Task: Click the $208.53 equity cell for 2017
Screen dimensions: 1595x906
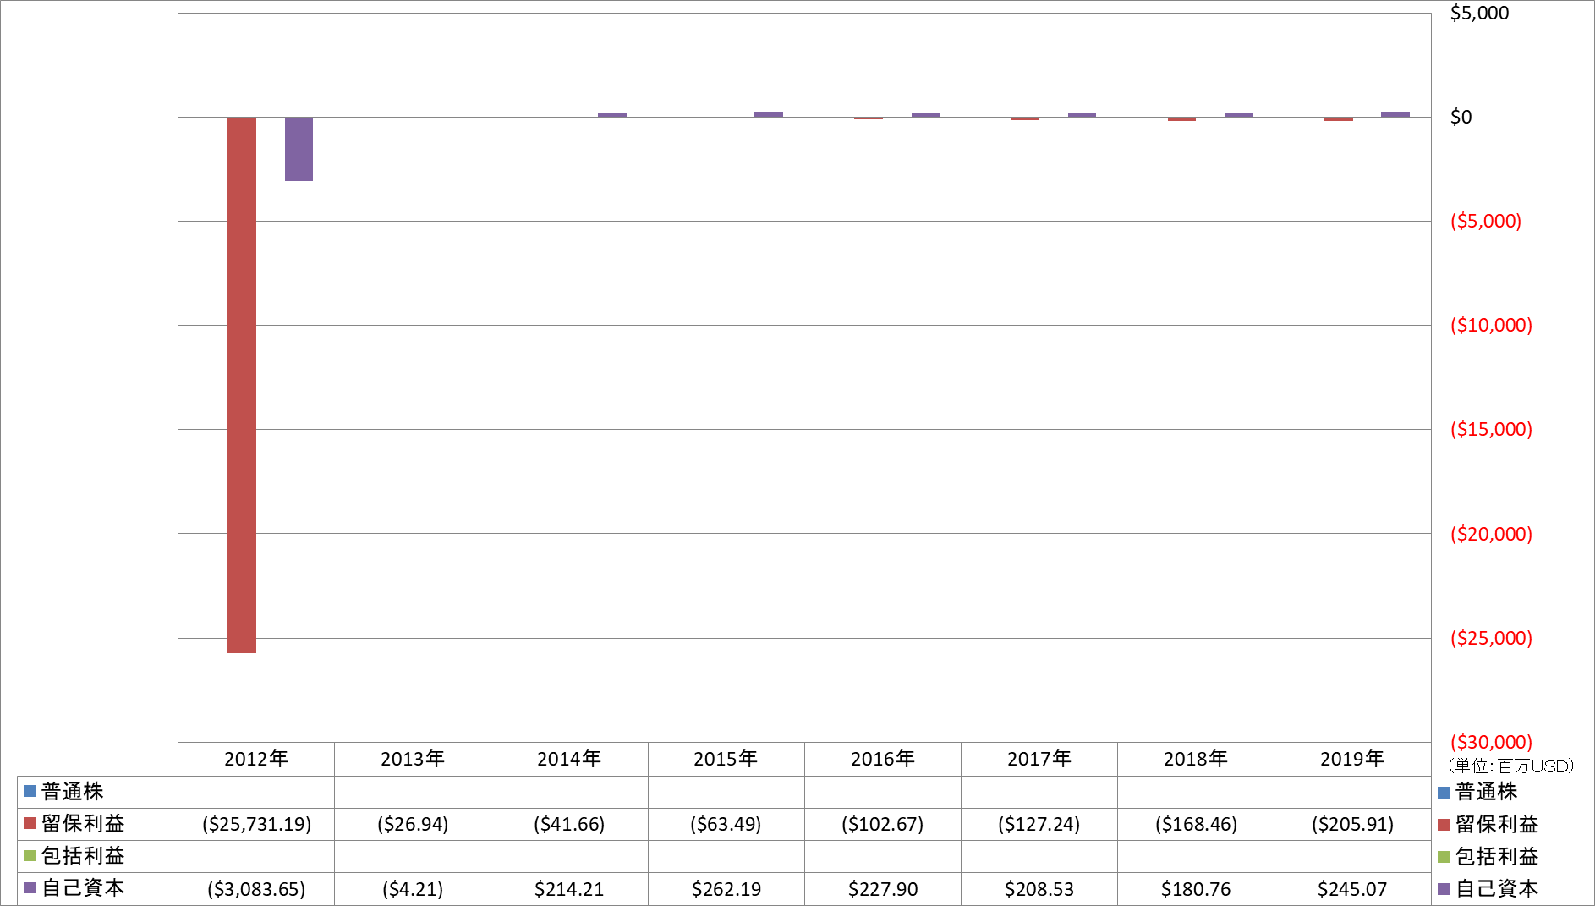Action: click(x=1039, y=889)
